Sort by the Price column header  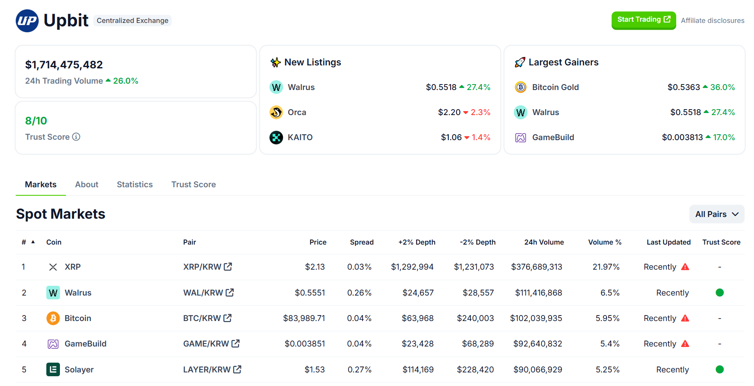pyautogui.click(x=318, y=242)
